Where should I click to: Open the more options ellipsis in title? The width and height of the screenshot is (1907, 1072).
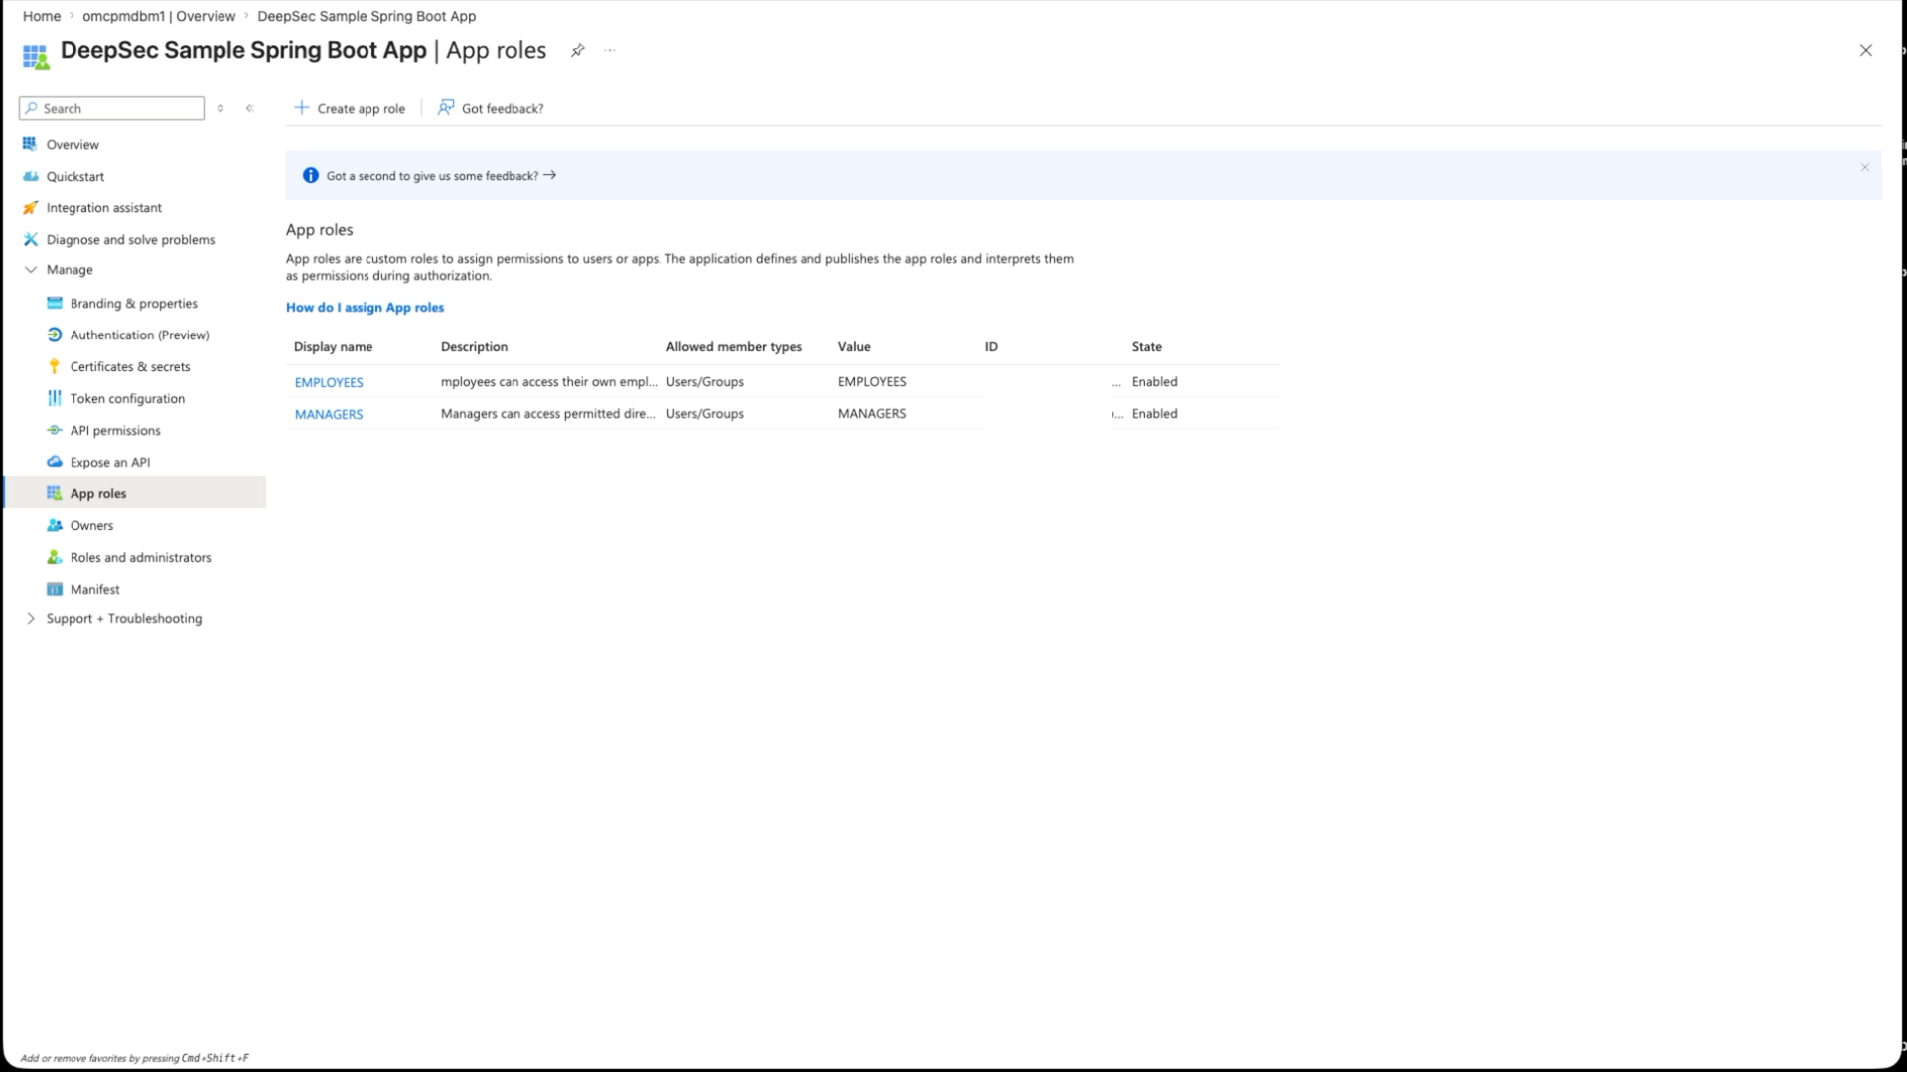(610, 50)
